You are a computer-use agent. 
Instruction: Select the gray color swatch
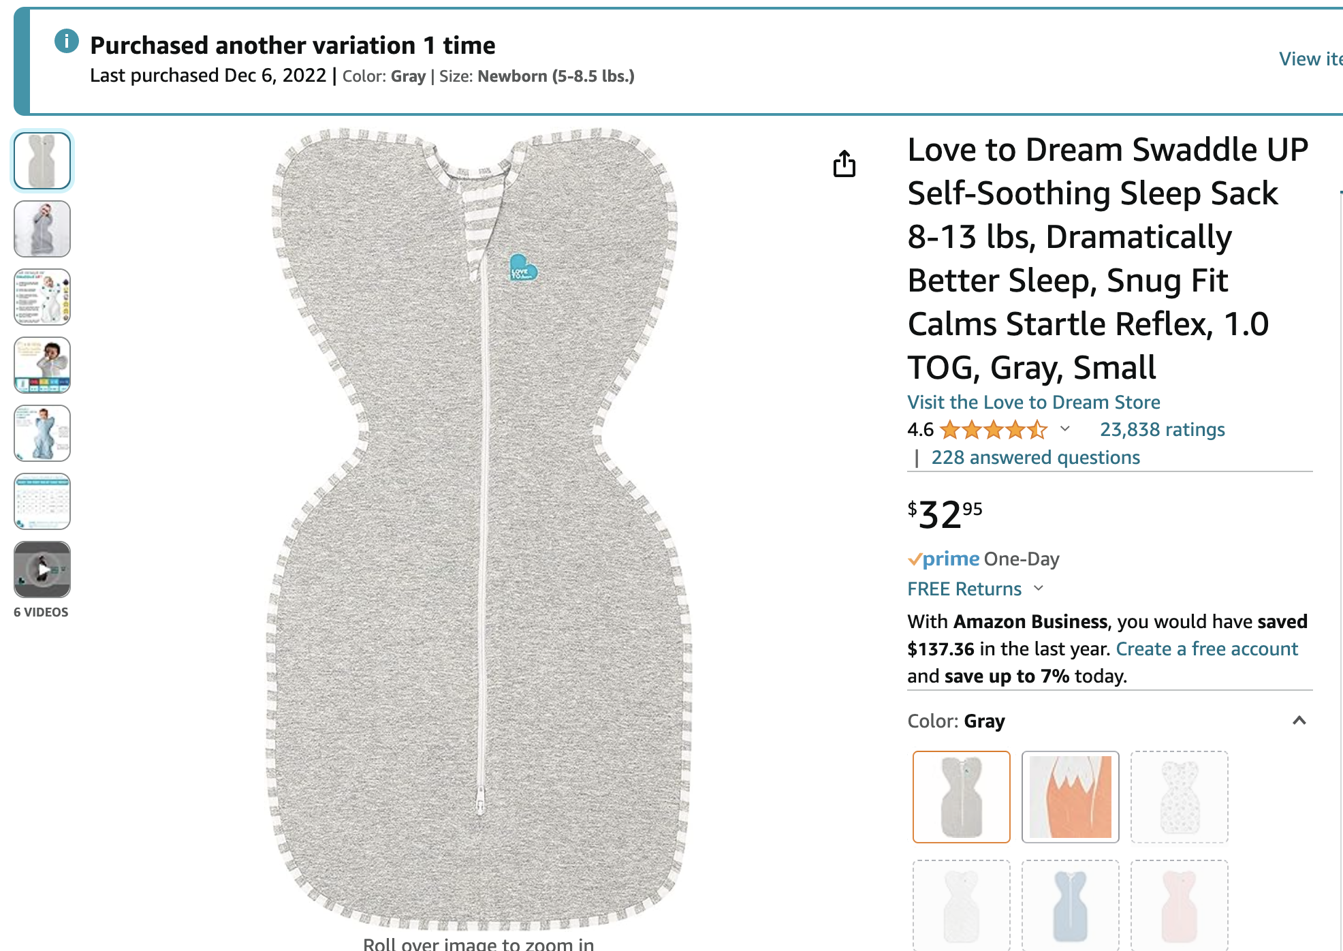click(961, 797)
